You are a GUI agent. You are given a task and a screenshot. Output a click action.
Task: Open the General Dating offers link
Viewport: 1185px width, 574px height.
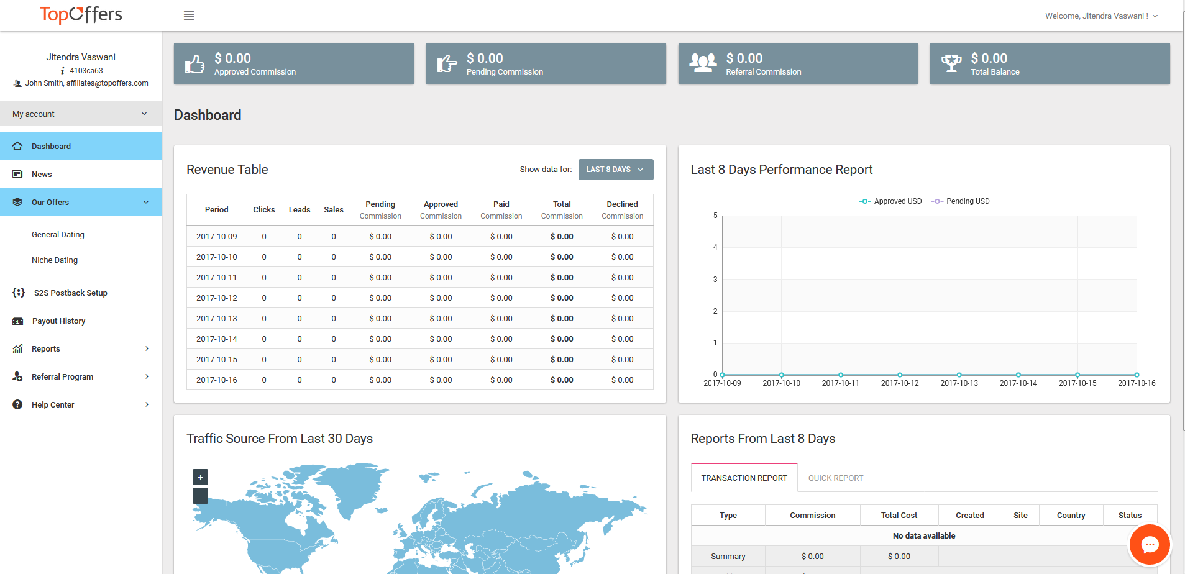(58, 234)
